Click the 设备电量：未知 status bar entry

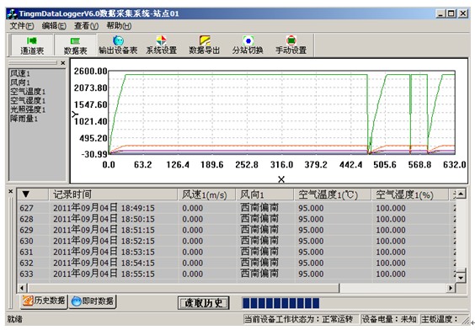point(389,319)
